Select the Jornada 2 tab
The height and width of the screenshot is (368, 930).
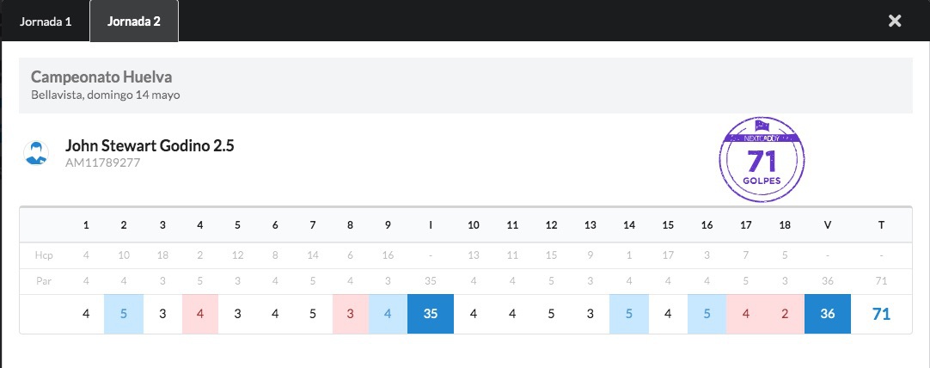tap(134, 21)
